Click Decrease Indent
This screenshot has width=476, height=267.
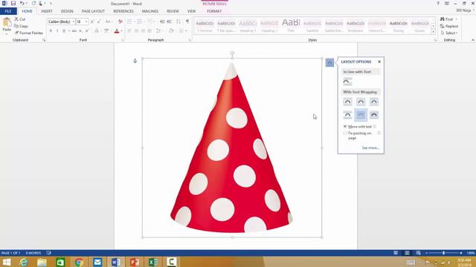point(162,22)
